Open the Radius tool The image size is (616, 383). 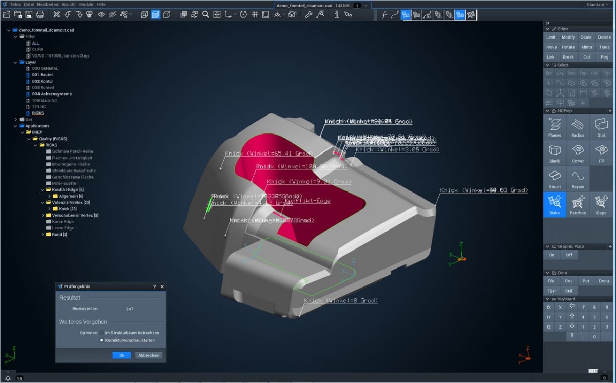[578, 126]
